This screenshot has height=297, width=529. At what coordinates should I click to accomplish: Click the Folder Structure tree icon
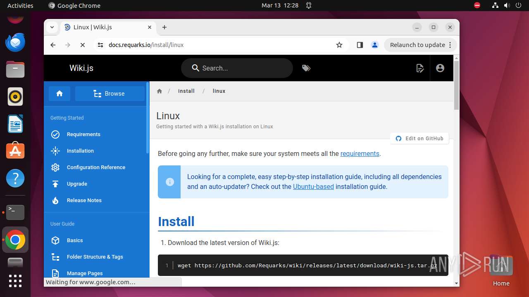55,257
